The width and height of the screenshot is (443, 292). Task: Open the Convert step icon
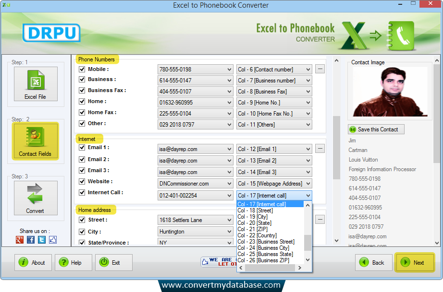pyautogui.click(x=36, y=198)
